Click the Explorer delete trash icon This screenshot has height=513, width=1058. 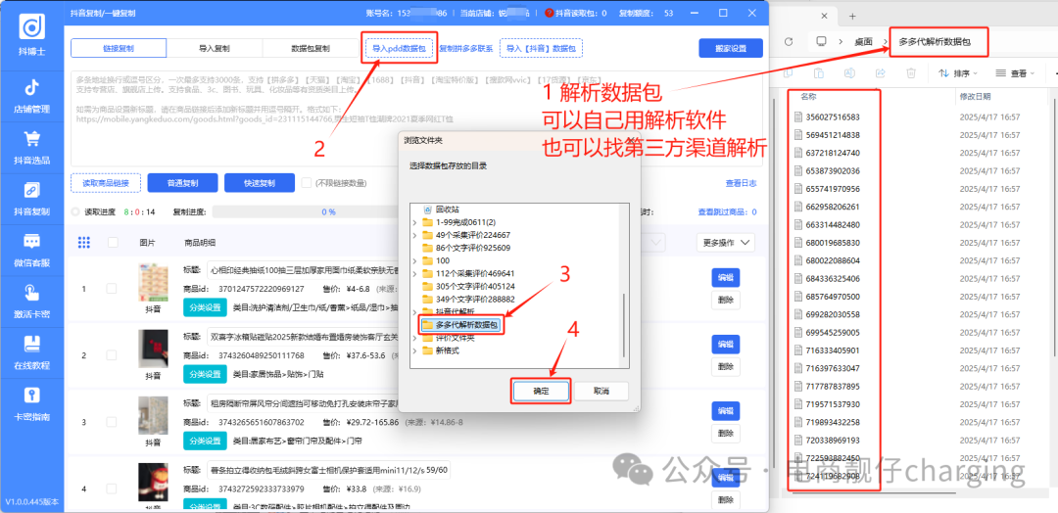point(911,72)
